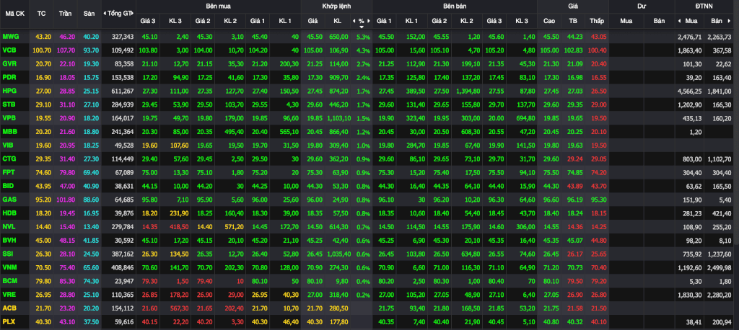Sort by the Trần ceiling price header
The width and height of the screenshot is (739, 330).
[65, 13]
